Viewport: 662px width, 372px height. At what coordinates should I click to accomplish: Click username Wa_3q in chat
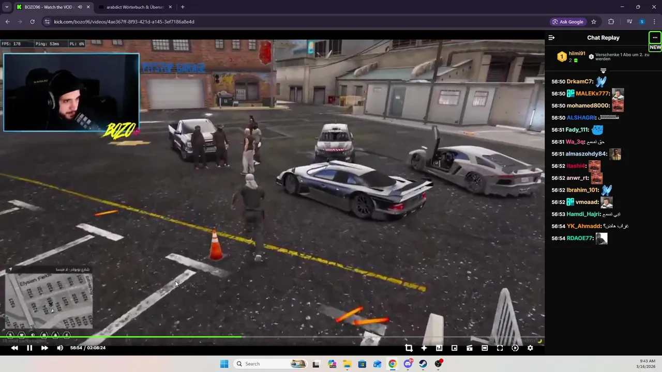coord(575,142)
